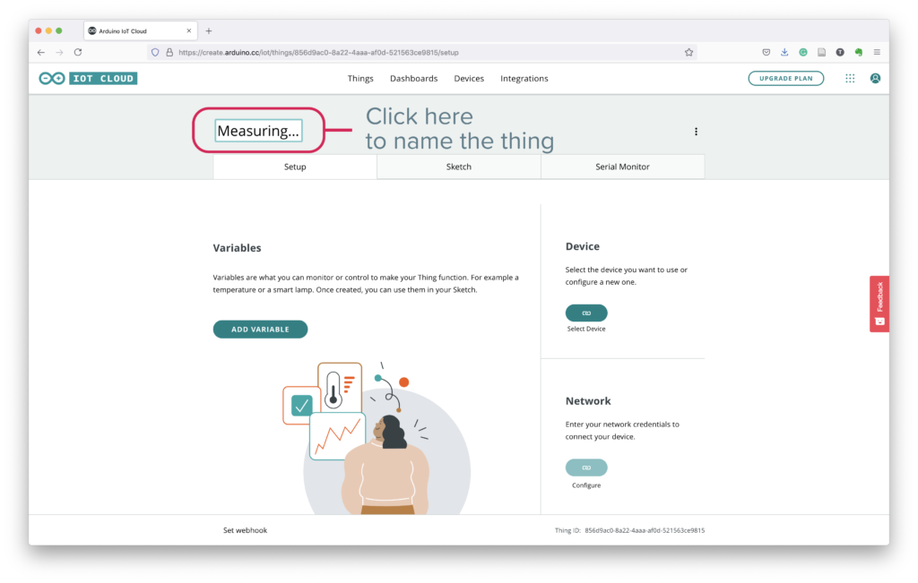
Task: Open browser downloads arrow icon
Action: 784,52
